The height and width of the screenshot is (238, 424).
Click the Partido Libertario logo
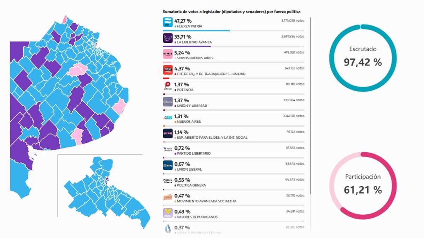[x=168, y=149]
